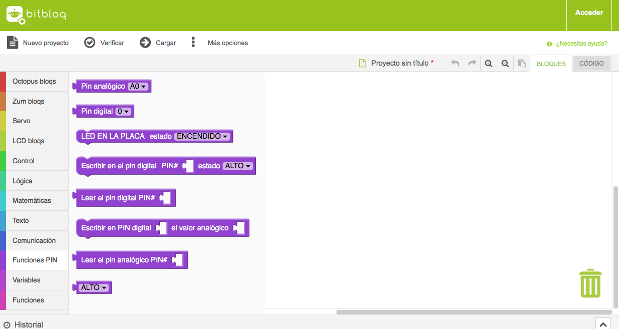The height and width of the screenshot is (329, 619).
Task: Click the Acceder login button
Action: 589,13
